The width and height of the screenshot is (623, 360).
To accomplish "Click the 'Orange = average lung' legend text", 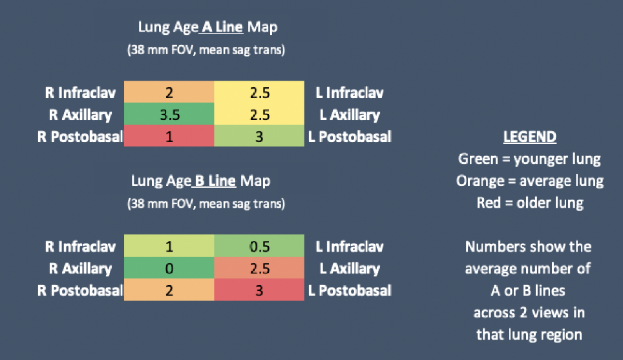I will pyautogui.click(x=530, y=181).
